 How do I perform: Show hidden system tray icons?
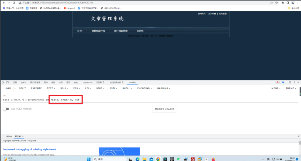263,159
